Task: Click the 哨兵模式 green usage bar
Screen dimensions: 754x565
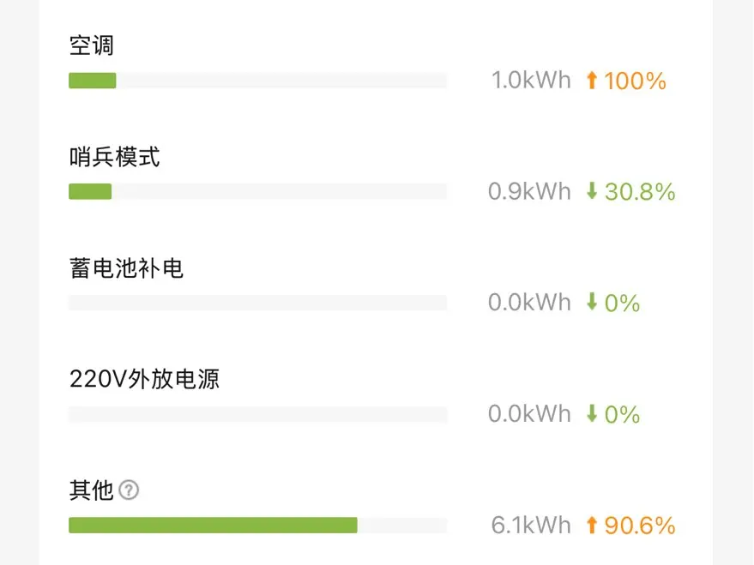Action: pyautogui.click(x=90, y=191)
